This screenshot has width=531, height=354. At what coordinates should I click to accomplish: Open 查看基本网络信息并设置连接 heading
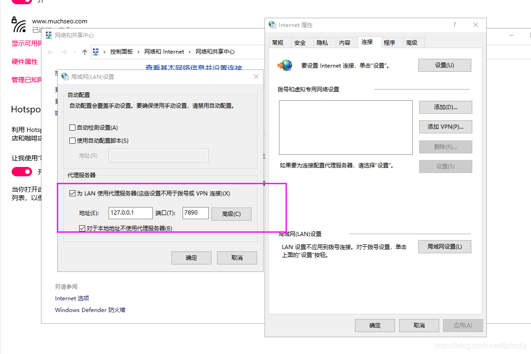[194, 68]
